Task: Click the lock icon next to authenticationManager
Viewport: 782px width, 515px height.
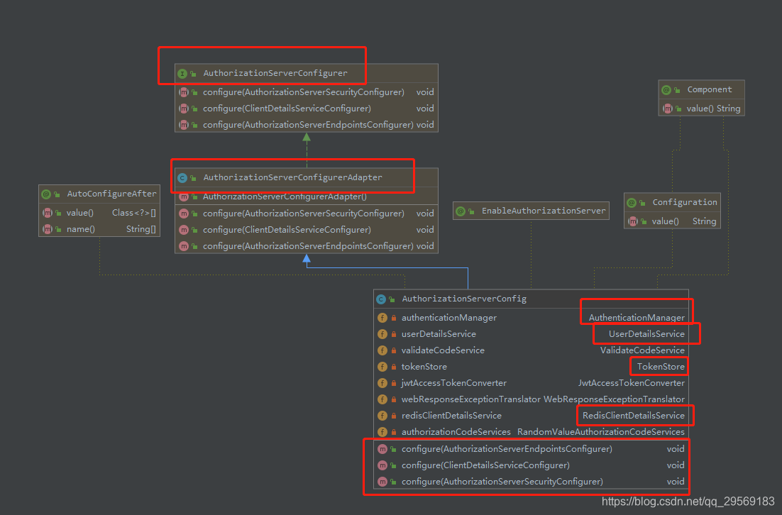Action: 393,317
